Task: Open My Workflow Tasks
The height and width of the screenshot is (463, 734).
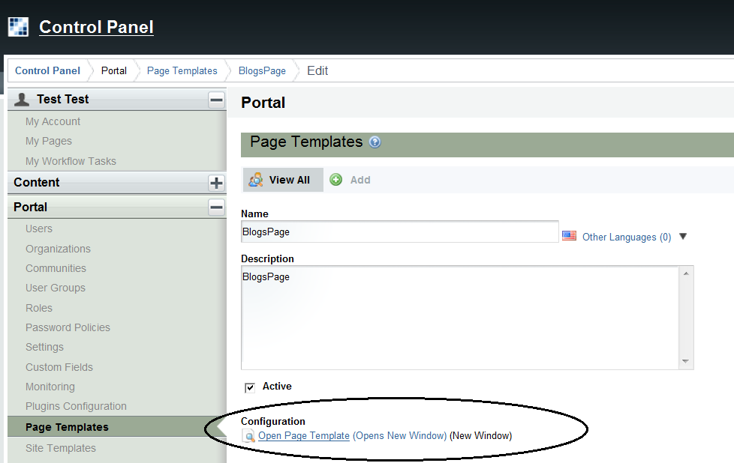Action: (71, 161)
